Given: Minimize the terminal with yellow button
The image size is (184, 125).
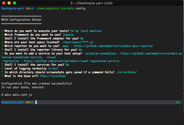Looking at the screenshot, I should click(x=9, y=3).
